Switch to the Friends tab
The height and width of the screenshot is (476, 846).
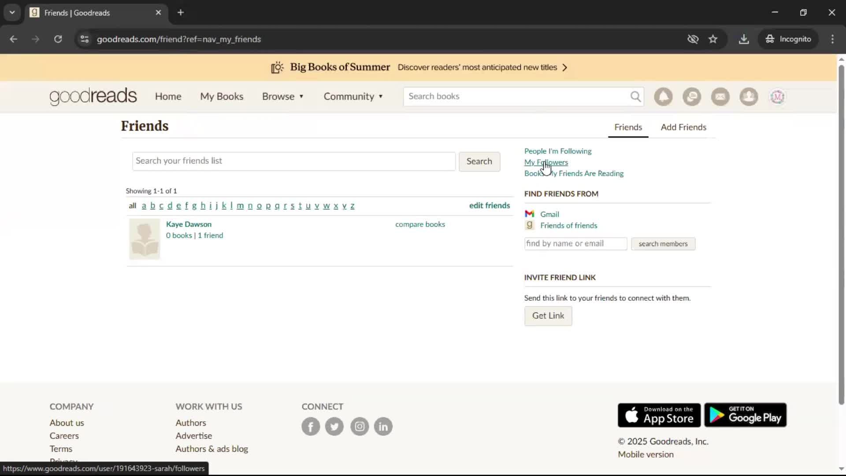coord(628,127)
